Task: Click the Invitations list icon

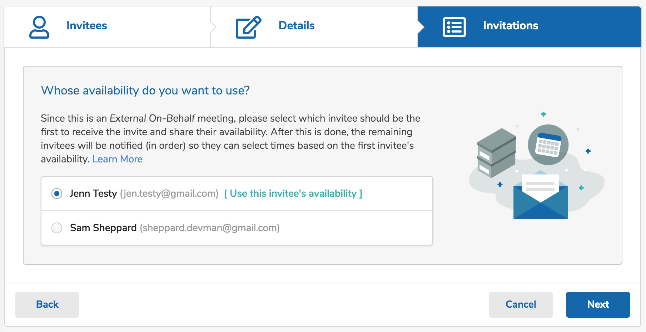Action: pyautogui.click(x=454, y=27)
